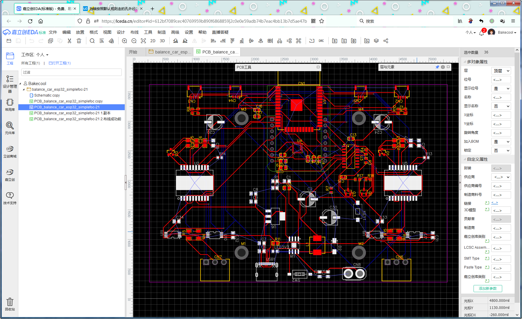Click the align bottom icon

click(242, 41)
